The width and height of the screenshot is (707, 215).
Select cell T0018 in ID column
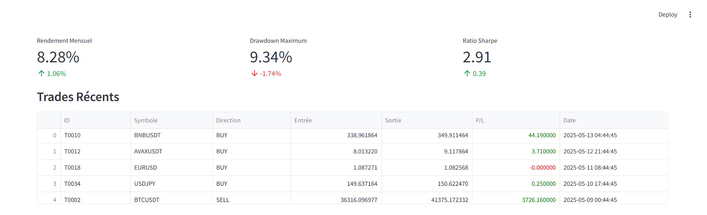(x=95, y=168)
